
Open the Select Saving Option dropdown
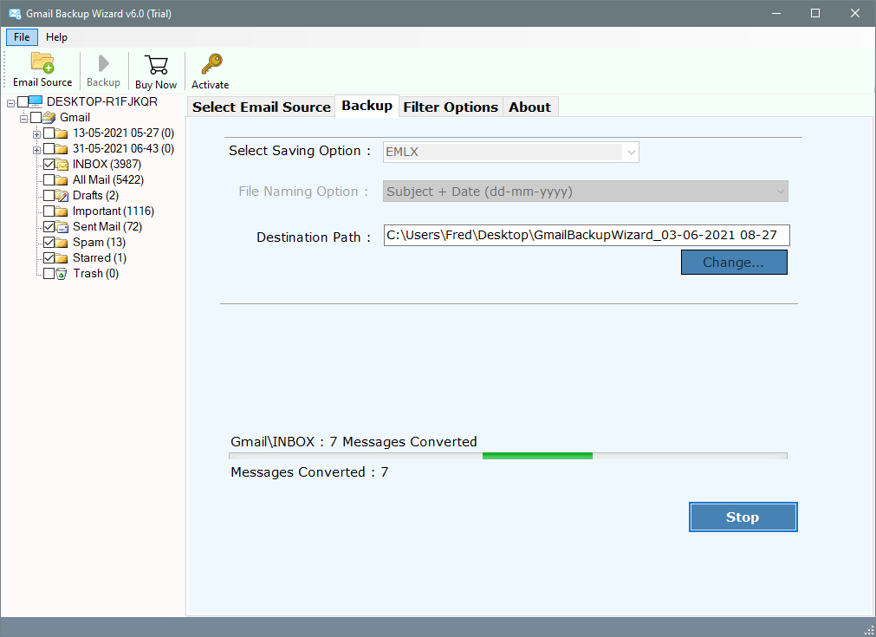pyautogui.click(x=510, y=152)
